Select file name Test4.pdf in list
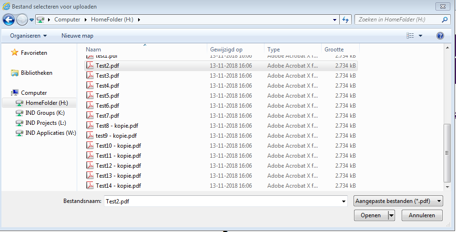Viewport: 456px width, 232px height. 107,85
